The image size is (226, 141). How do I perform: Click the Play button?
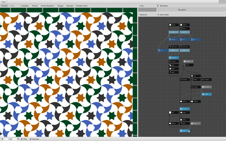[x=24, y=139]
